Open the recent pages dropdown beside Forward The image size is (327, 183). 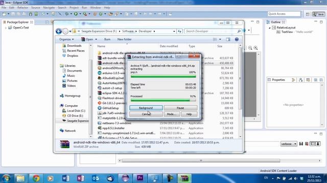pos(71,32)
